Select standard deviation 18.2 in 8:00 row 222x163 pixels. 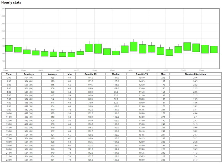[195, 106]
